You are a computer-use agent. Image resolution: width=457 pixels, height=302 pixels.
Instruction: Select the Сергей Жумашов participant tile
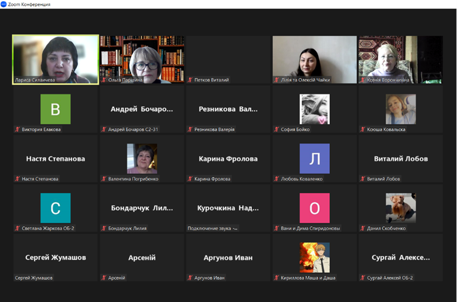(56, 258)
